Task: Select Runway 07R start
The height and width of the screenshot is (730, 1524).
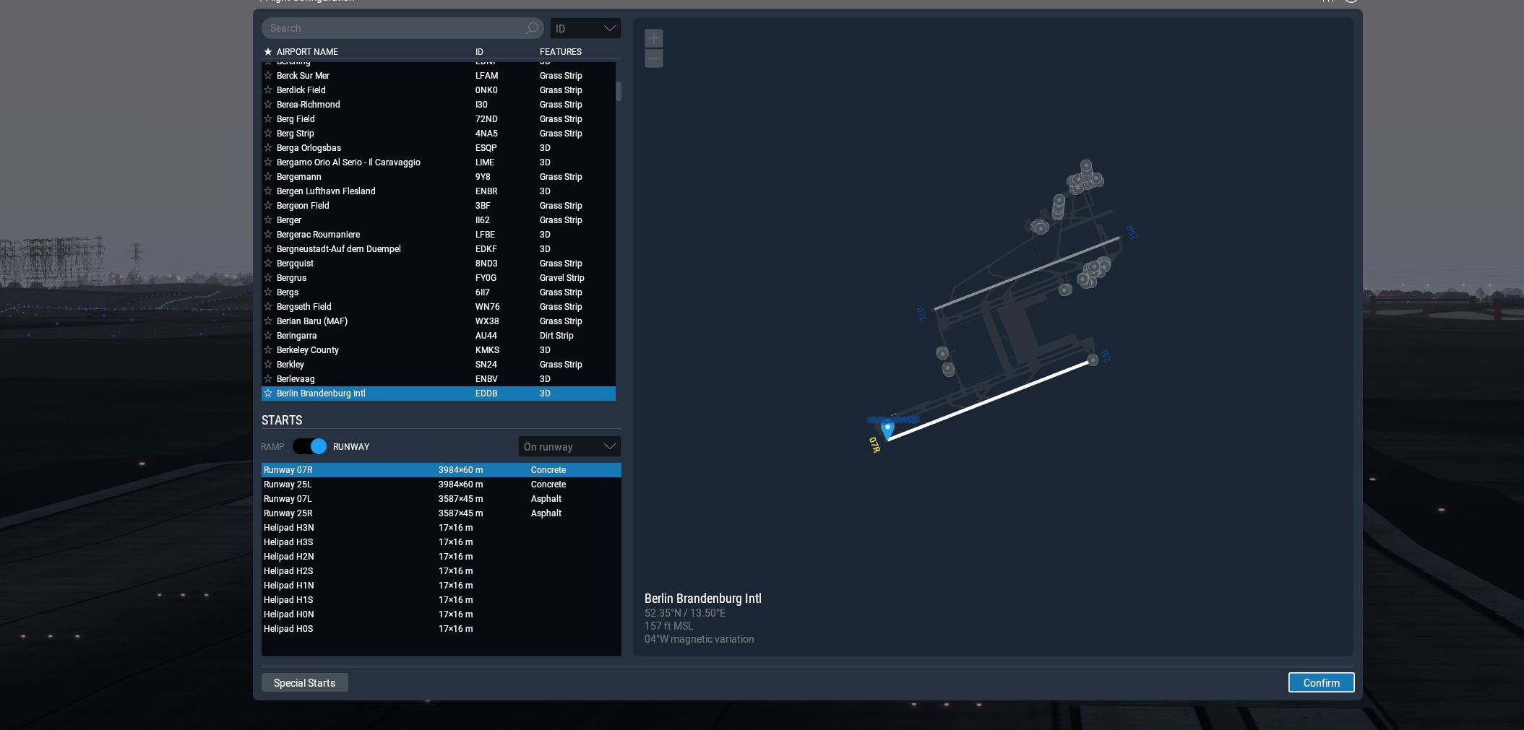Action: click(441, 470)
